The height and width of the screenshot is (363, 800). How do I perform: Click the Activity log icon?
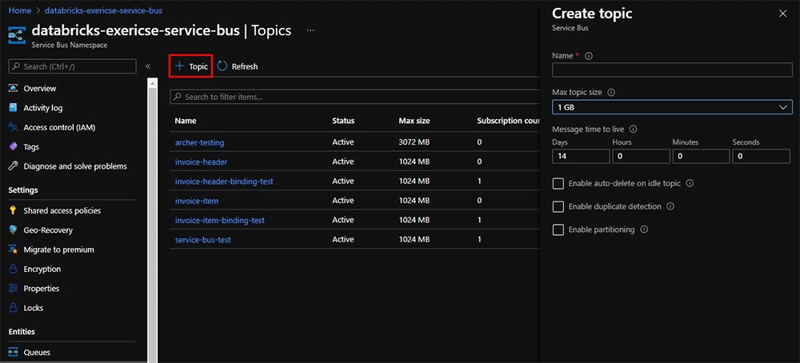click(x=14, y=108)
